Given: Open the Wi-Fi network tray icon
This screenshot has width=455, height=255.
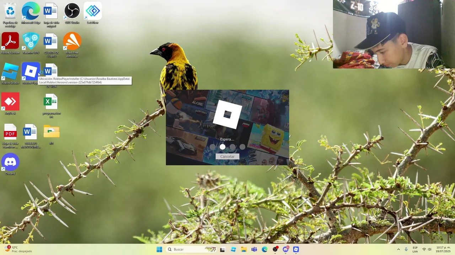Looking at the screenshot, I should click(x=424, y=249).
